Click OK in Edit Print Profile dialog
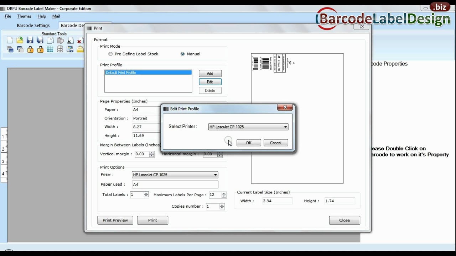456x256 pixels. tap(249, 143)
